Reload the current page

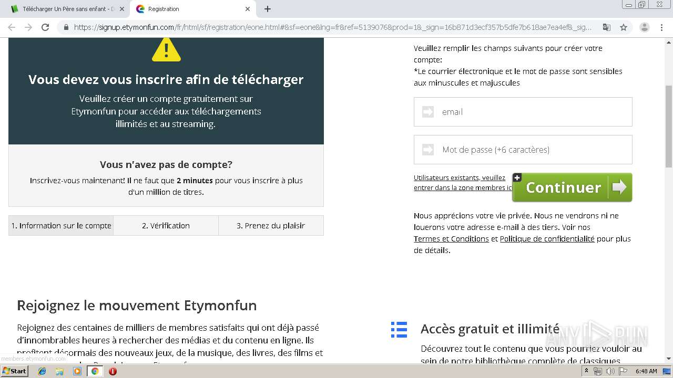(x=45, y=27)
